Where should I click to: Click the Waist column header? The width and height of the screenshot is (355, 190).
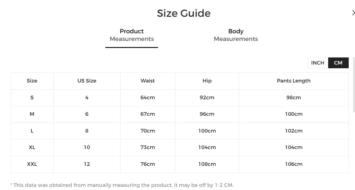pos(148,81)
